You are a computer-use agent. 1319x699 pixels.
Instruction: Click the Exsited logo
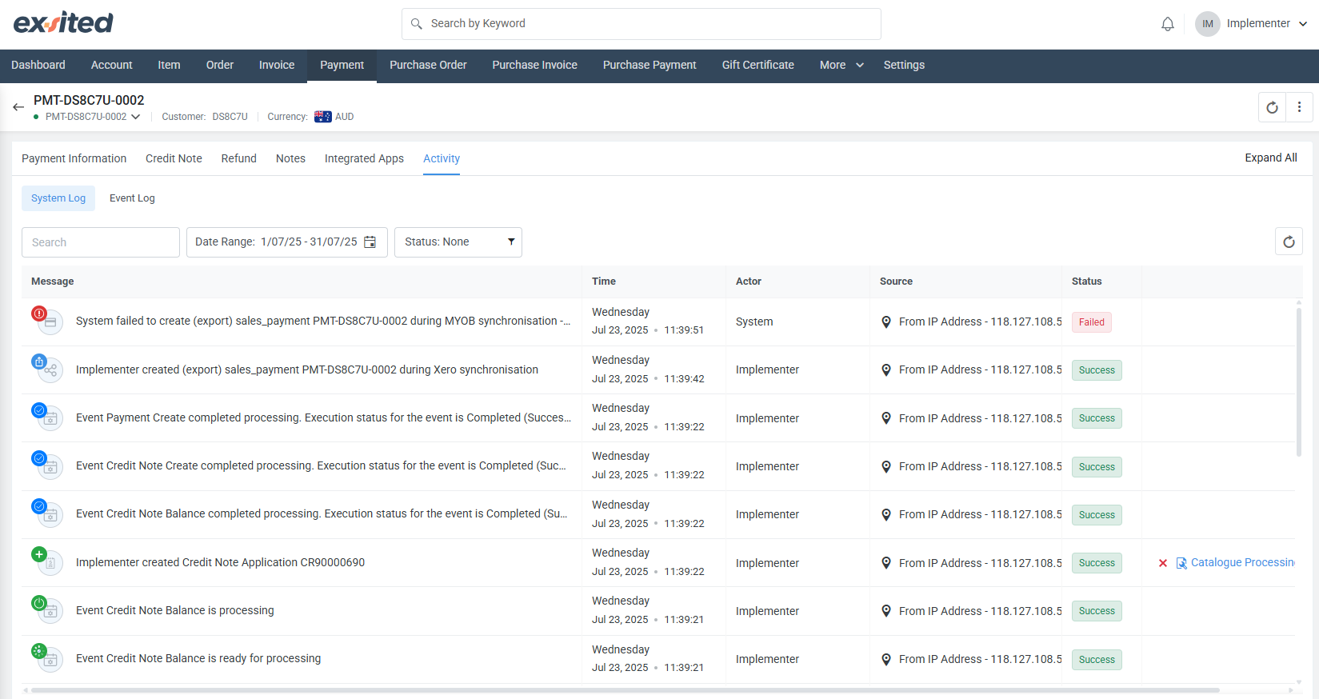tap(63, 22)
